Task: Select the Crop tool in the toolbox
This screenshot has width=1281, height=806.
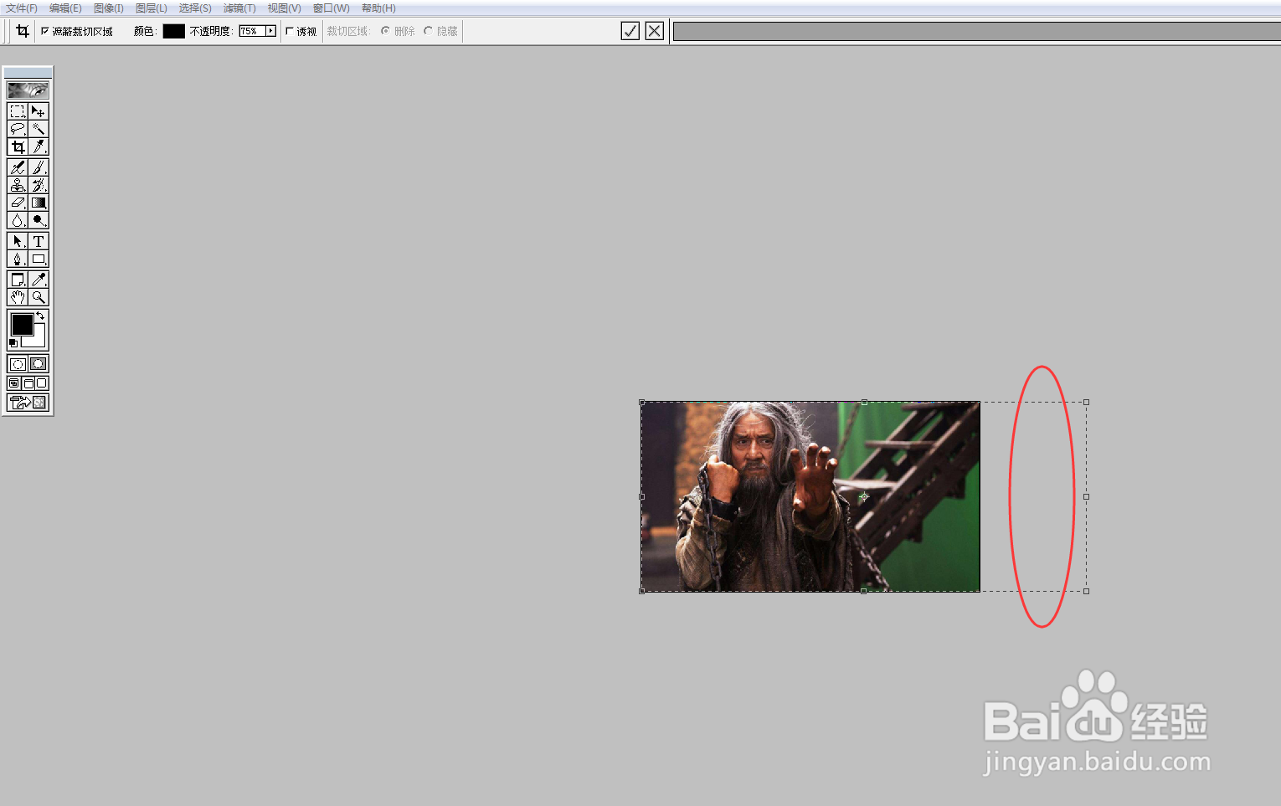Action: (x=18, y=146)
